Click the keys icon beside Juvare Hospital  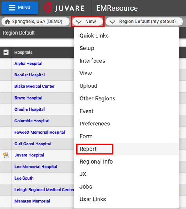point(6,155)
